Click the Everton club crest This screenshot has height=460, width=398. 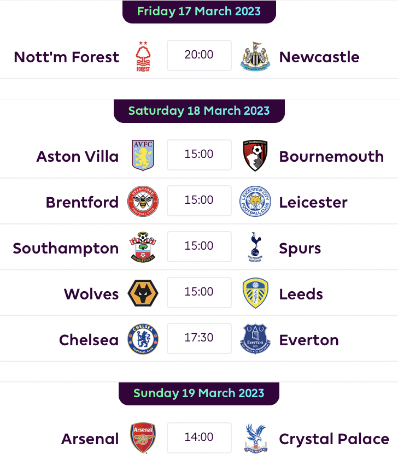click(x=255, y=339)
